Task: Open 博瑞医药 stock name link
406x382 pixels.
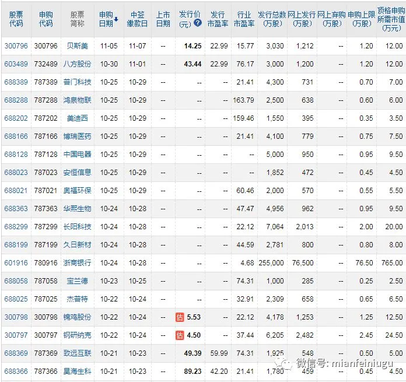Action: (77, 136)
